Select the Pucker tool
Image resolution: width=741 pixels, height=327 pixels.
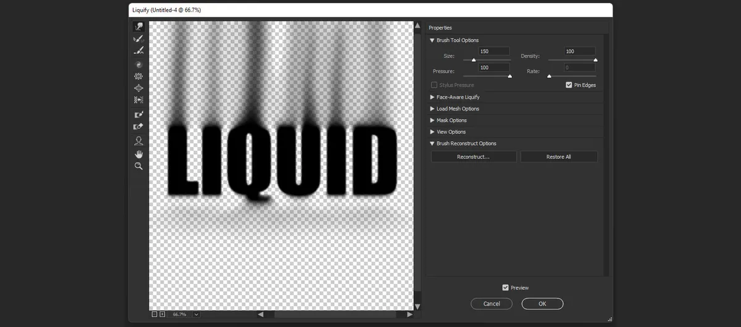(138, 76)
